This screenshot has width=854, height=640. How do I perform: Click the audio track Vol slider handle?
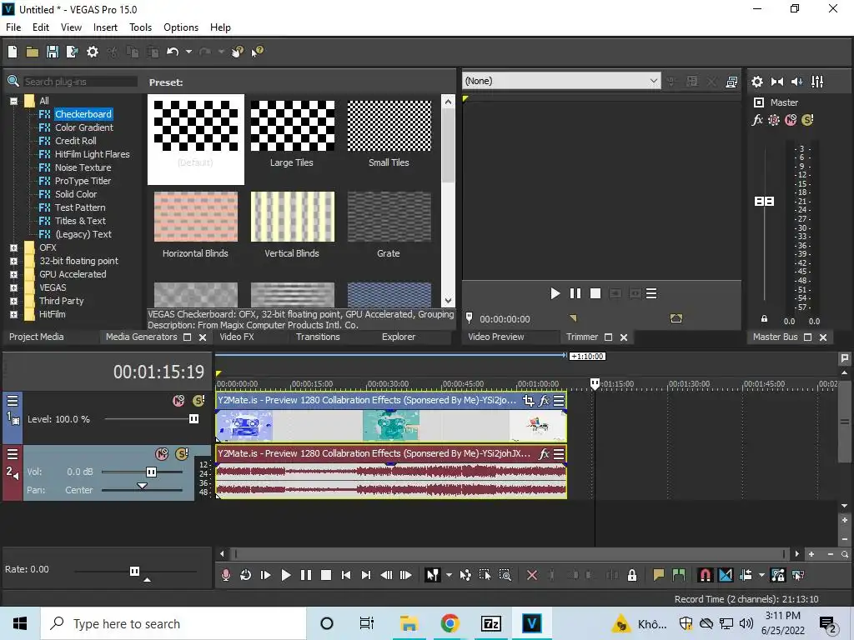click(152, 472)
